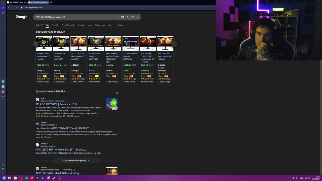Reload the page with refresh icon
Viewport: 322px width, 181px height.
pyautogui.click(x=17, y=8)
